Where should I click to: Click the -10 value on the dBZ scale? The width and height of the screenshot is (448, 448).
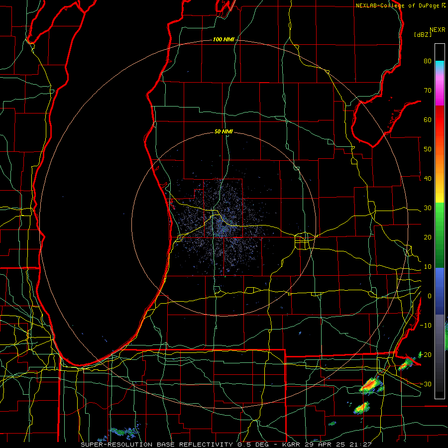tap(426, 326)
